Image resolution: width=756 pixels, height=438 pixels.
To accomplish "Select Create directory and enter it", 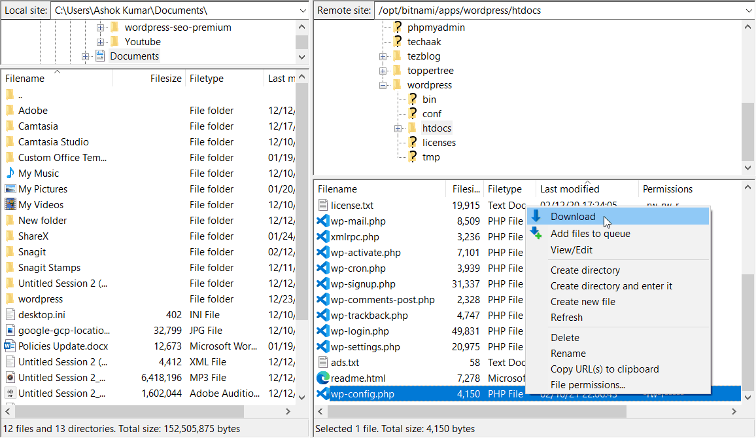I will tap(619, 286).
